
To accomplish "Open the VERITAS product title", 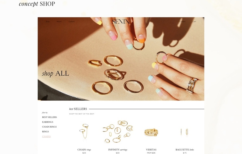I will tap(151, 150).
